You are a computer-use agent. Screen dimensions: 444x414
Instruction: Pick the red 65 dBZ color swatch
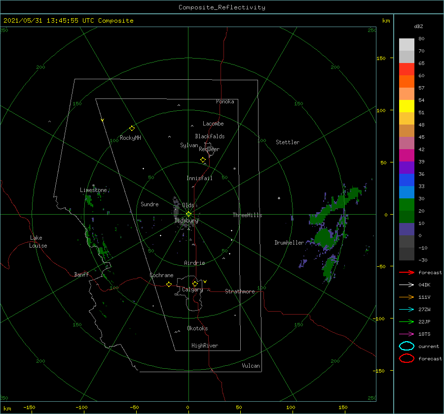point(407,69)
